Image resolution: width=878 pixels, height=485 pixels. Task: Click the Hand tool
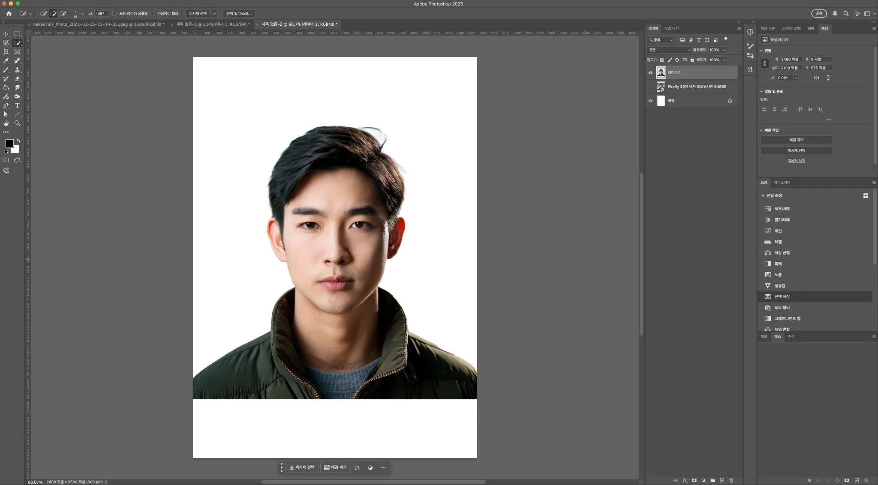click(x=6, y=123)
